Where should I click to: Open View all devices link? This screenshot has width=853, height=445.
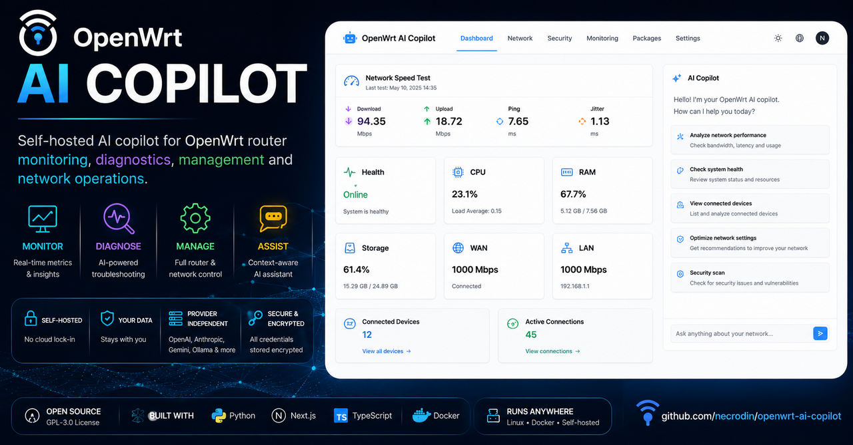pos(387,351)
